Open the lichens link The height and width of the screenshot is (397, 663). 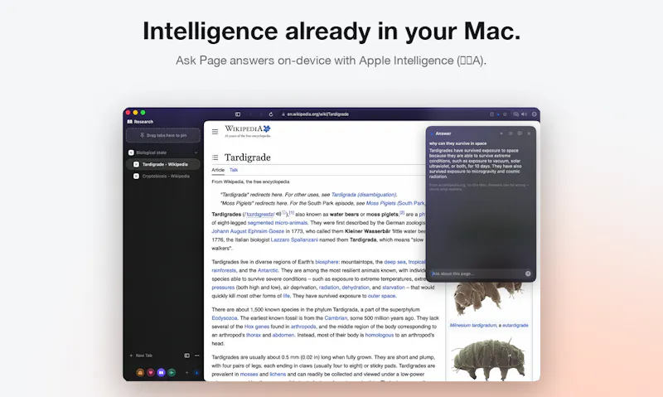coord(278,374)
